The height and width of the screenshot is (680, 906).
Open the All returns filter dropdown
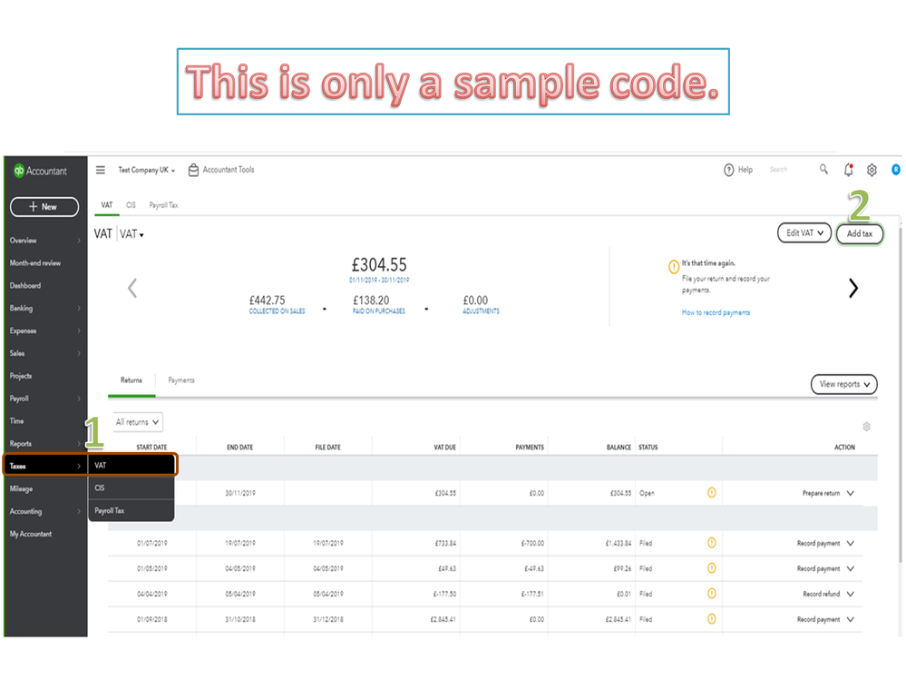click(x=138, y=422)
